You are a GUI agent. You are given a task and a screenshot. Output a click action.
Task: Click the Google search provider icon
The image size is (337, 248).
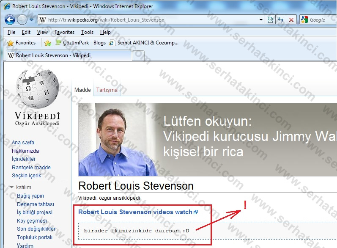tap(304, 20)
